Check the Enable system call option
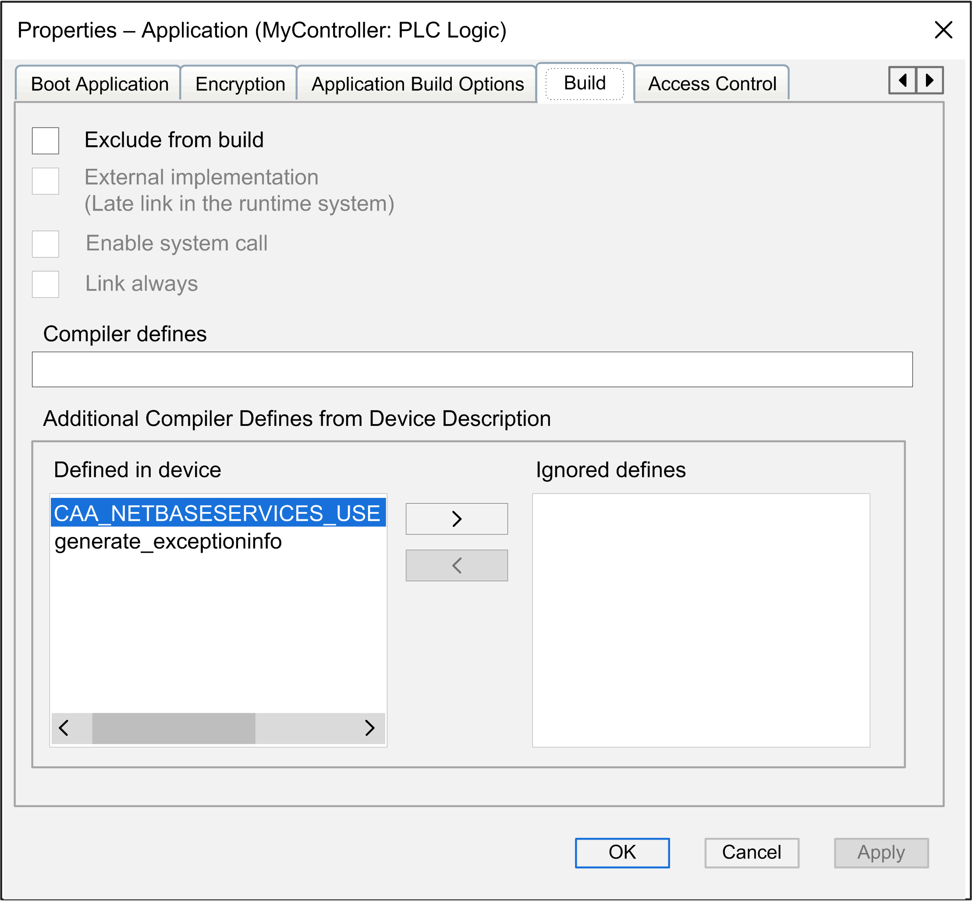972x901 pixels. pyautogui.click(x=45, y=244)
